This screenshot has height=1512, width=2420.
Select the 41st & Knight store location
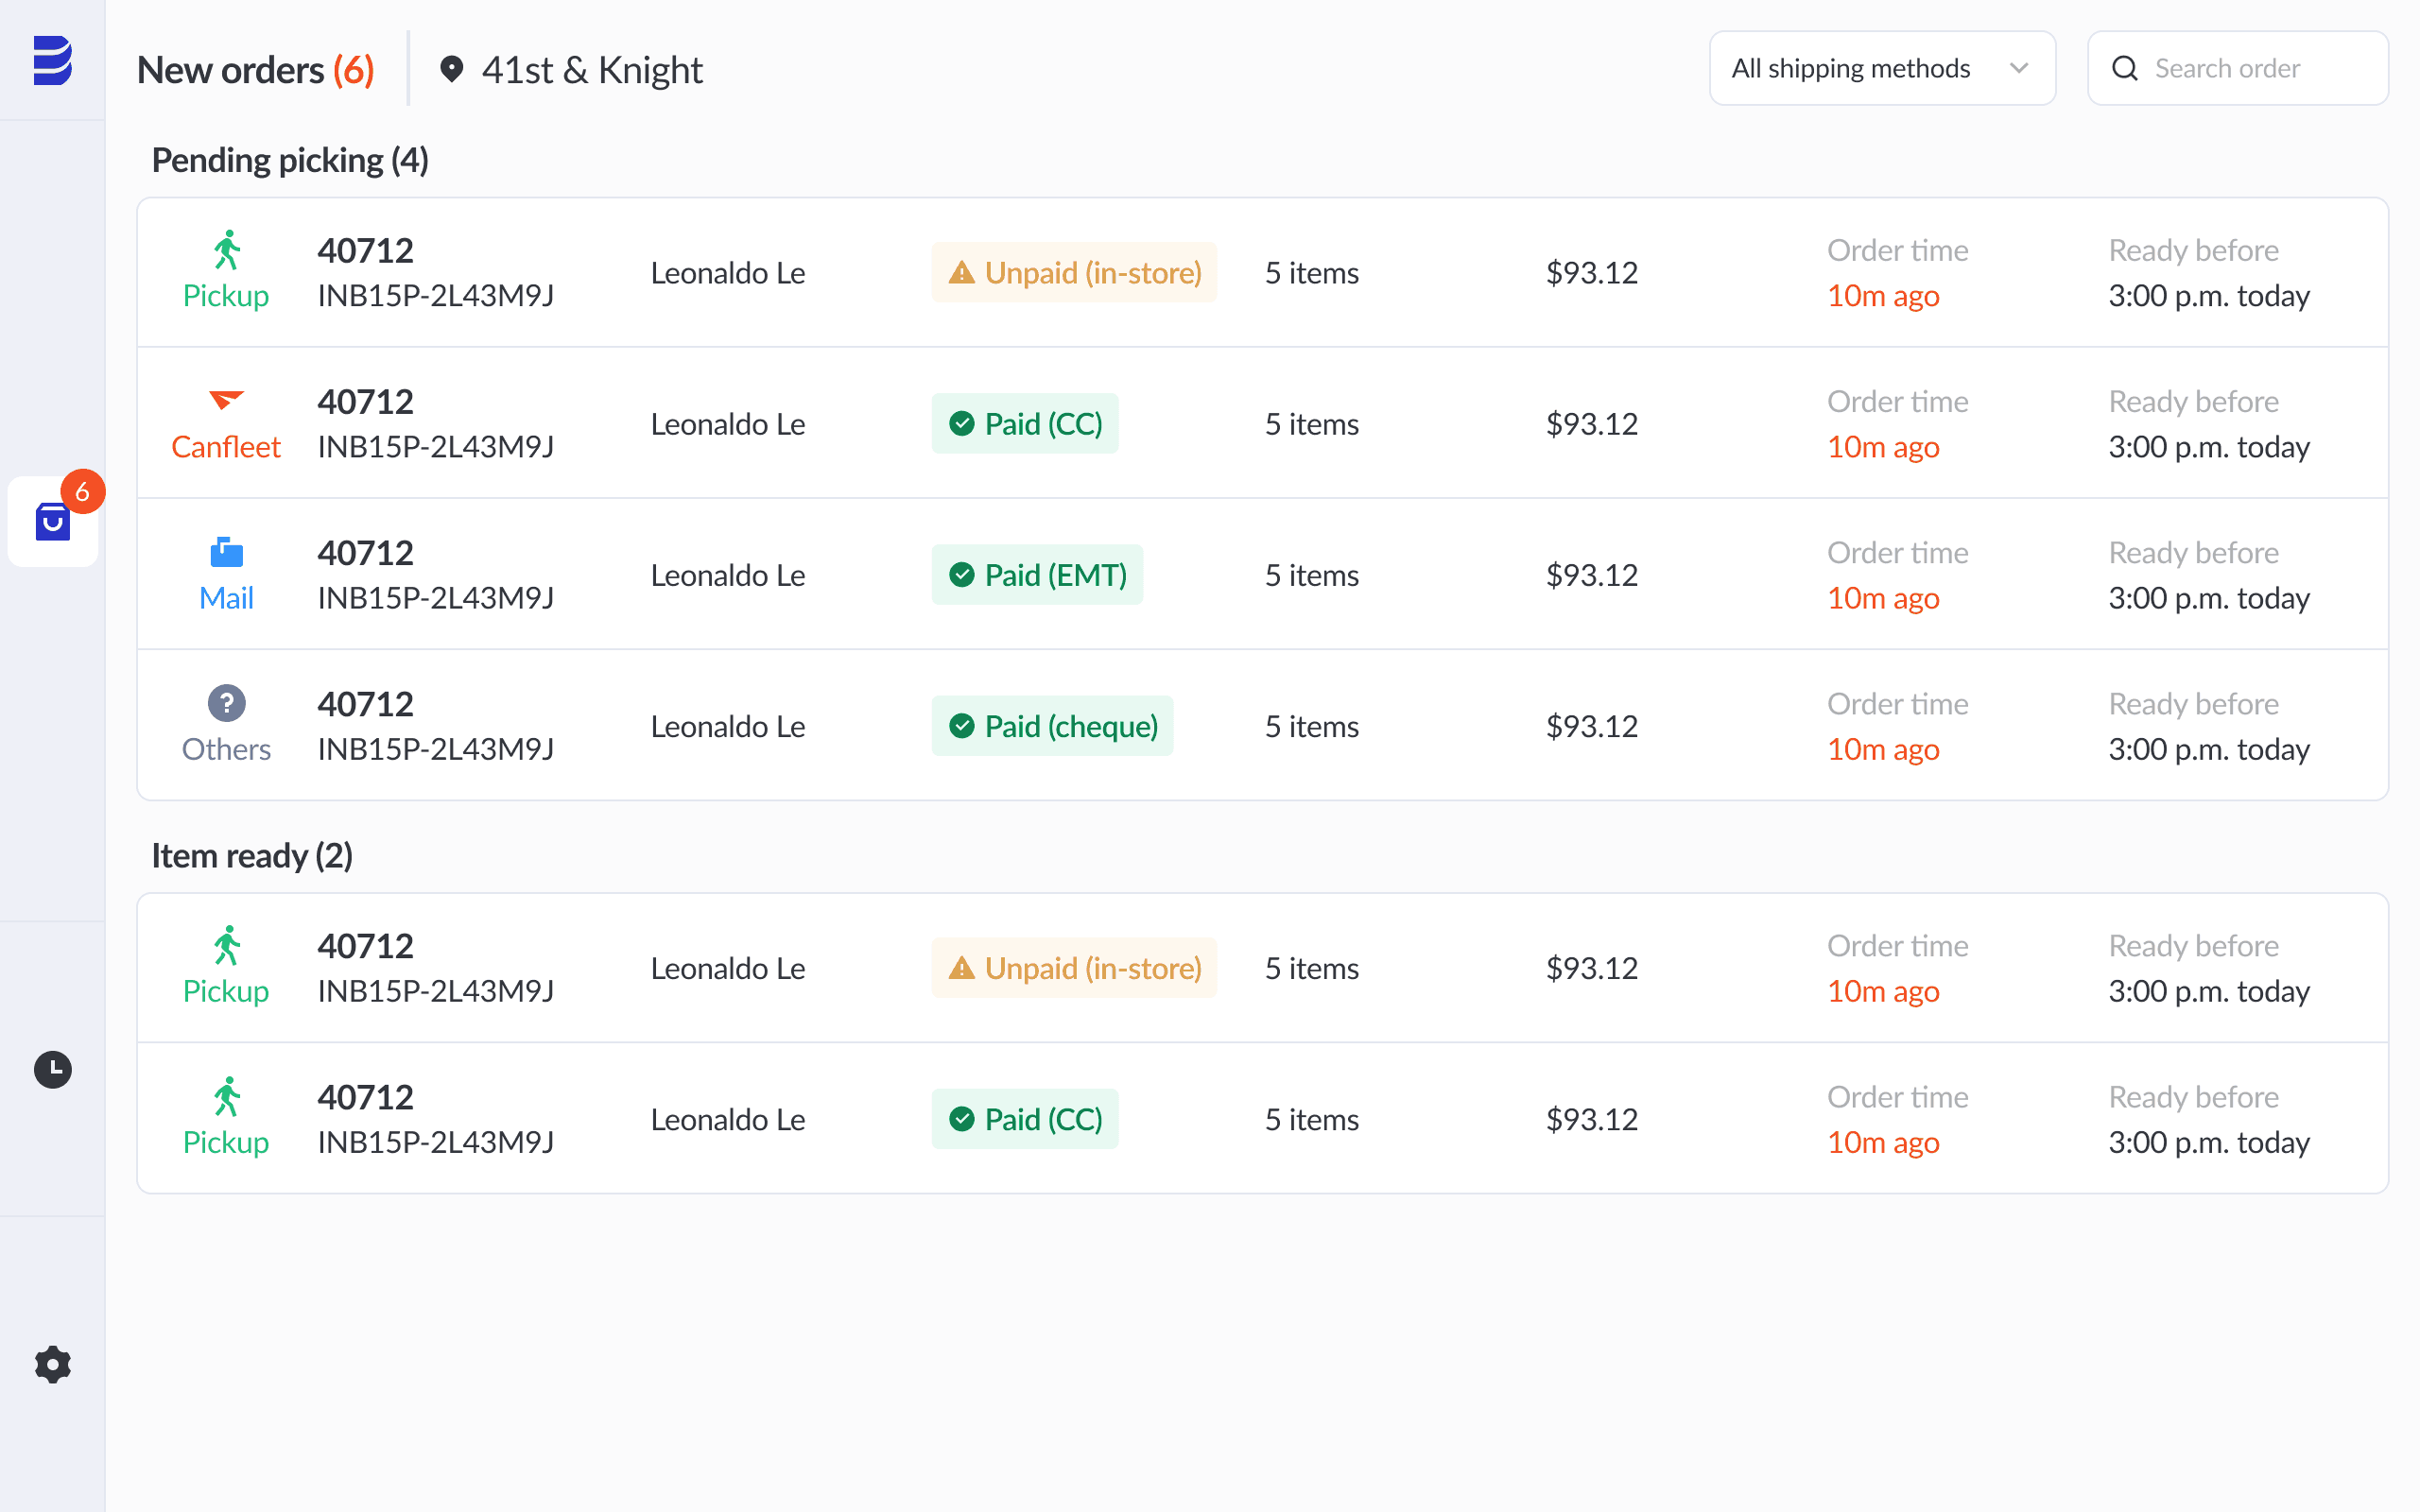591,70
